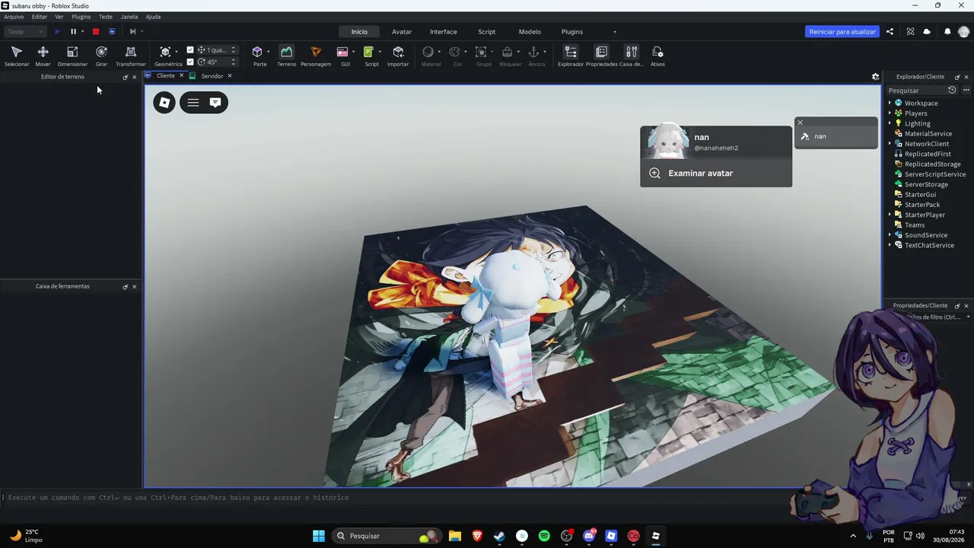Toggle the Explorador panel button
Image resolution: width=974 pixels, height=548 pixels.
(x=571, y=56)
